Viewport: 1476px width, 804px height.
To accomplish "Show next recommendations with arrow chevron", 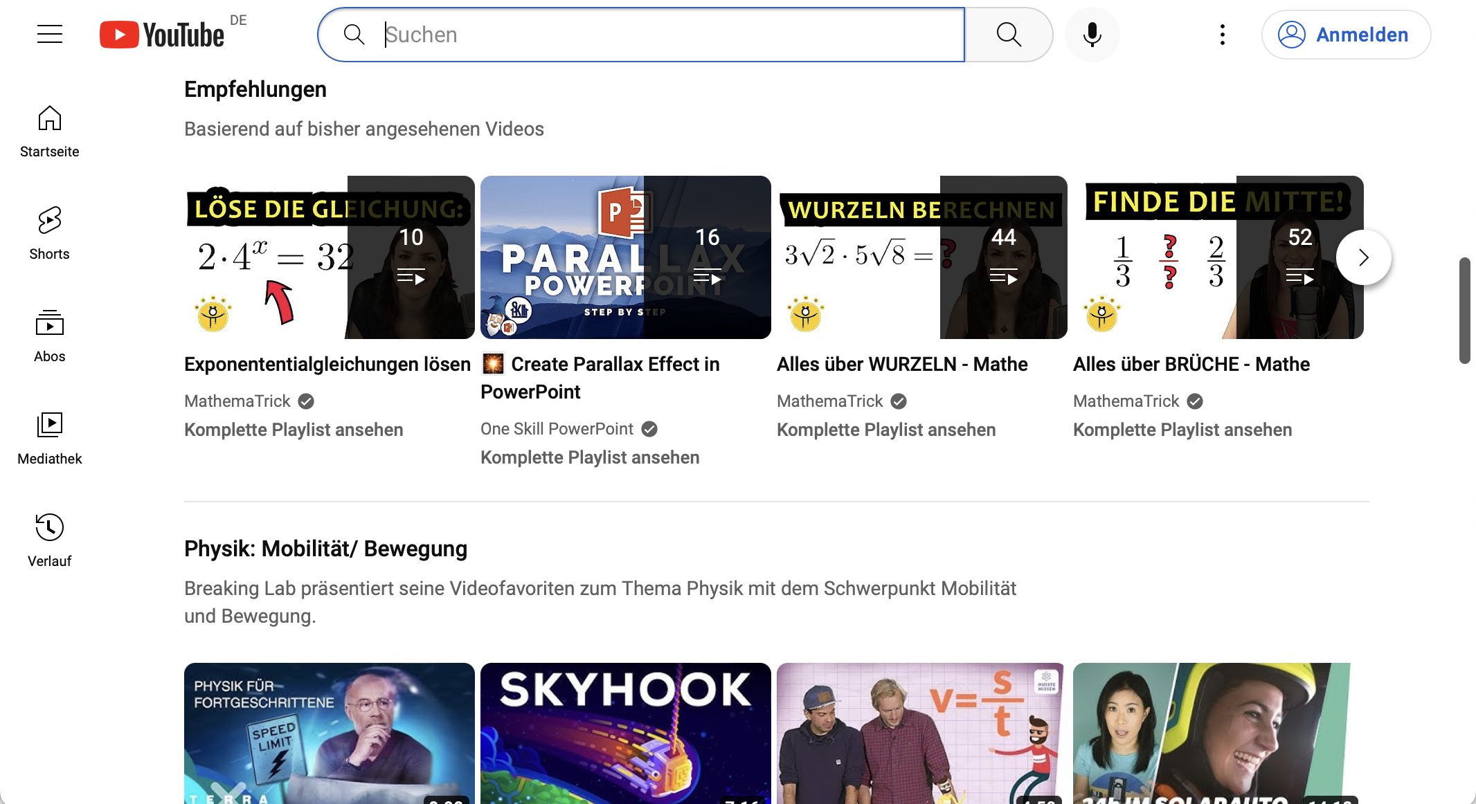I will (1363, 257).
